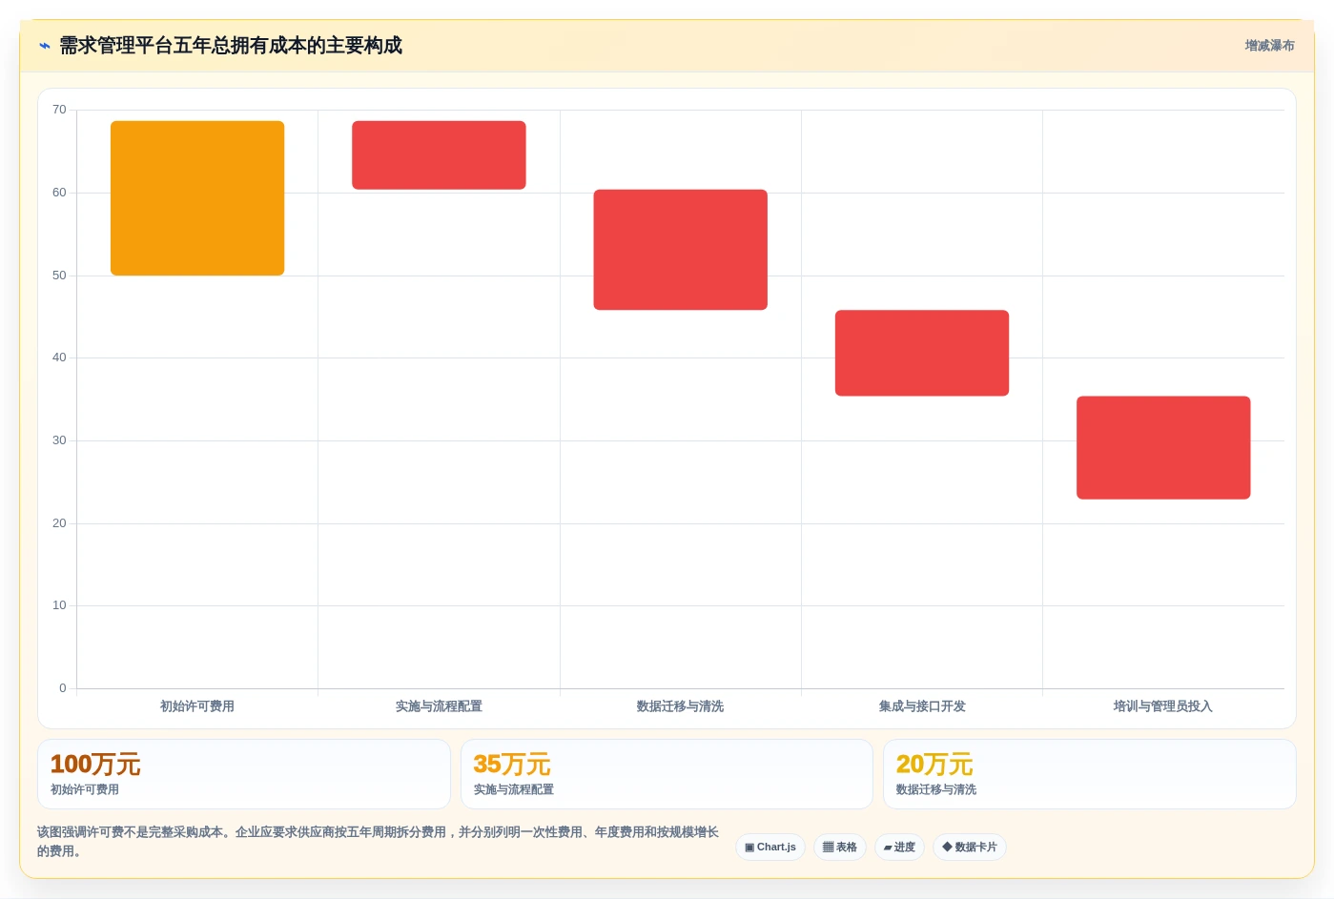Click the description paragraph starting 该图强调许可费
The image size is (1334, 899).
click(x=379, y=842)
